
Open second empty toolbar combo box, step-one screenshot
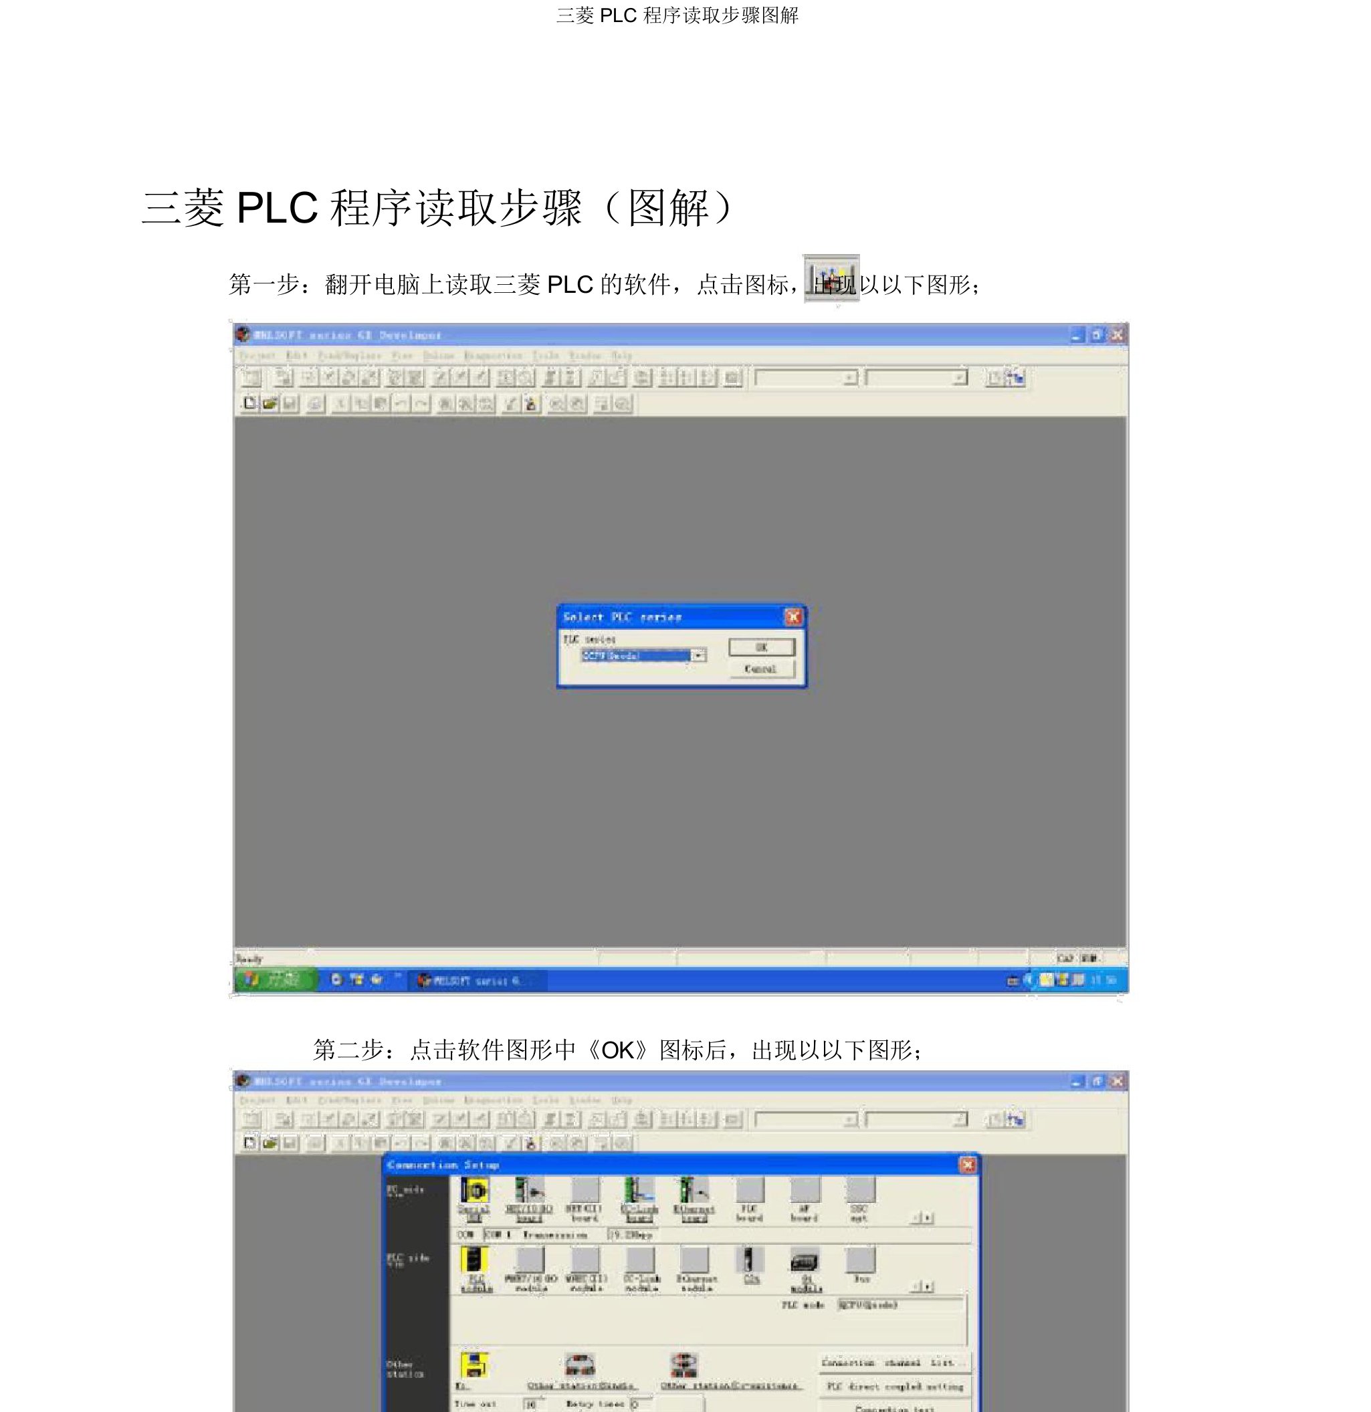pyautogui.click(x=917, y=378)
